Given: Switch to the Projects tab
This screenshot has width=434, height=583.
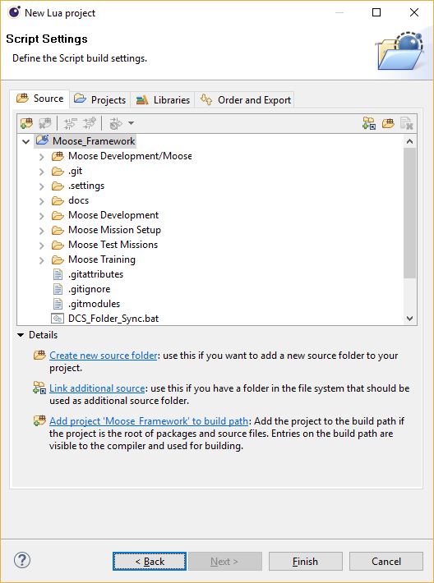Looking at the screenshot, I should coord(99,99).
